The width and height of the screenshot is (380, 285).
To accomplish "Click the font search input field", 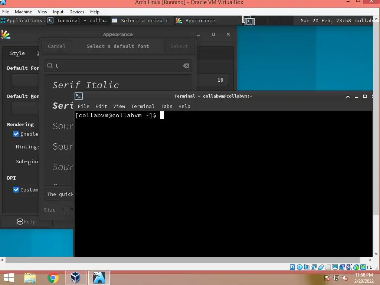I will point(118,66).
